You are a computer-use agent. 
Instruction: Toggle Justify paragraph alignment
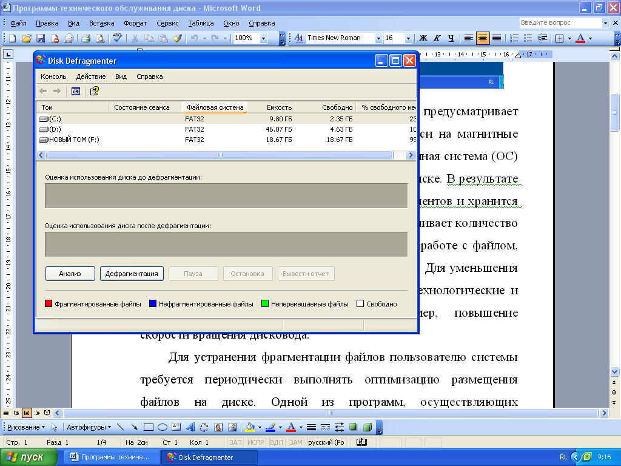(x=497, y=38)
